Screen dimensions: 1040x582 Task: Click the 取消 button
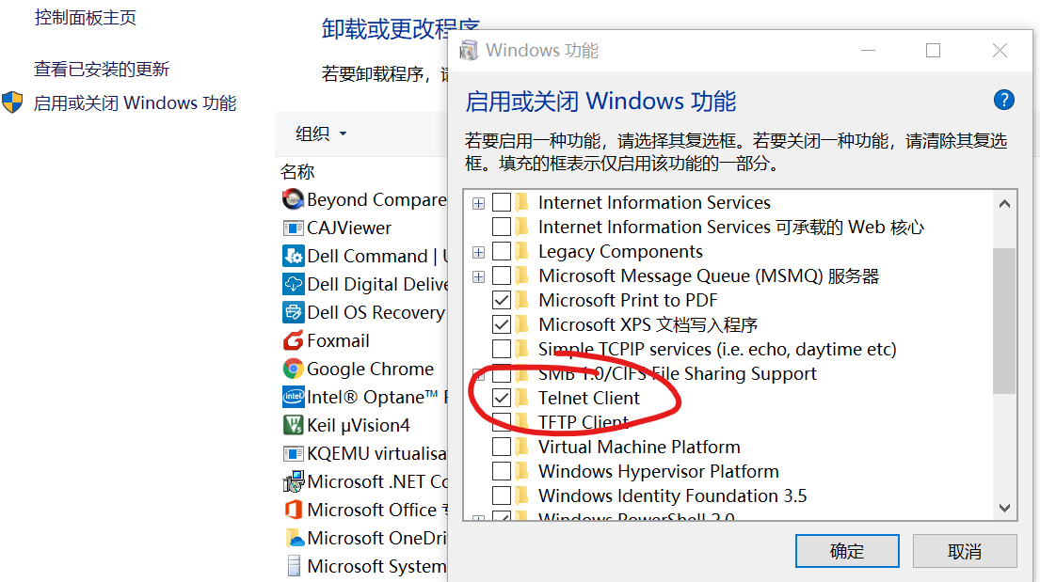click(x=965, y=551)
